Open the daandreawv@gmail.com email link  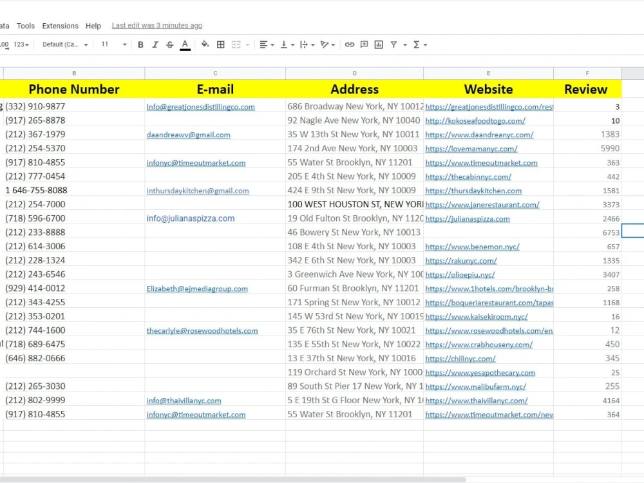tap(188, 135)
